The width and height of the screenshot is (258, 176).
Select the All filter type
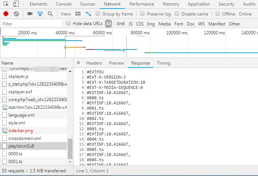109,24
